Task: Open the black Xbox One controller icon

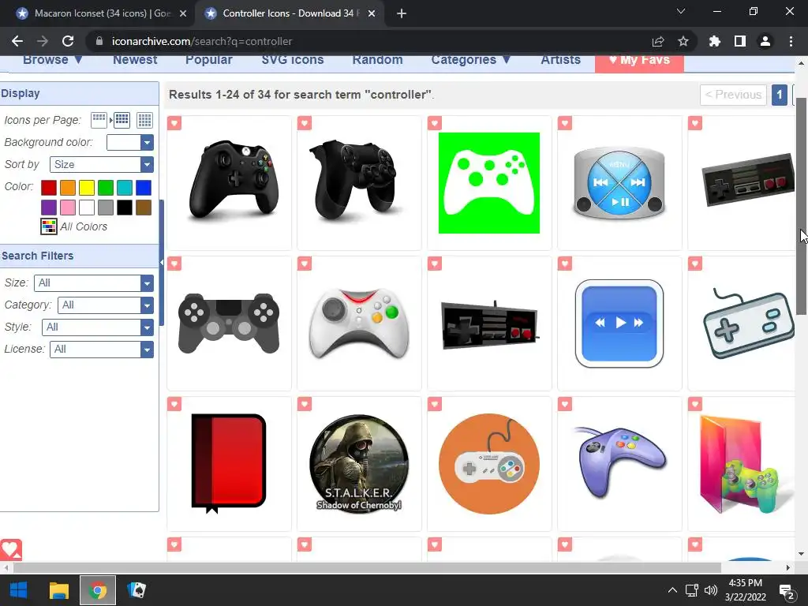Action: tap(234, 181)
